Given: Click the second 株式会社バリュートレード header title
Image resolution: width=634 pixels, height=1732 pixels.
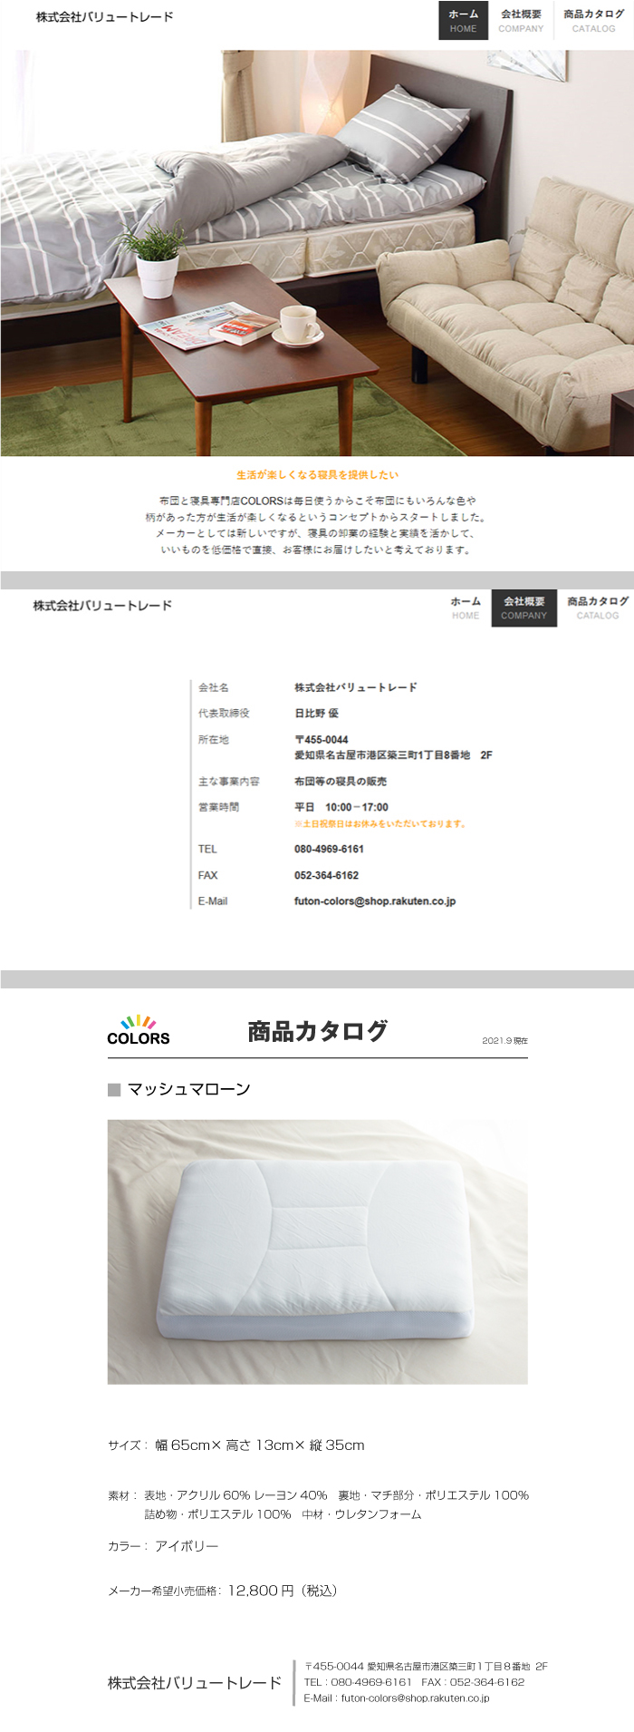Looking at the screenshot, I should point(102,606).
